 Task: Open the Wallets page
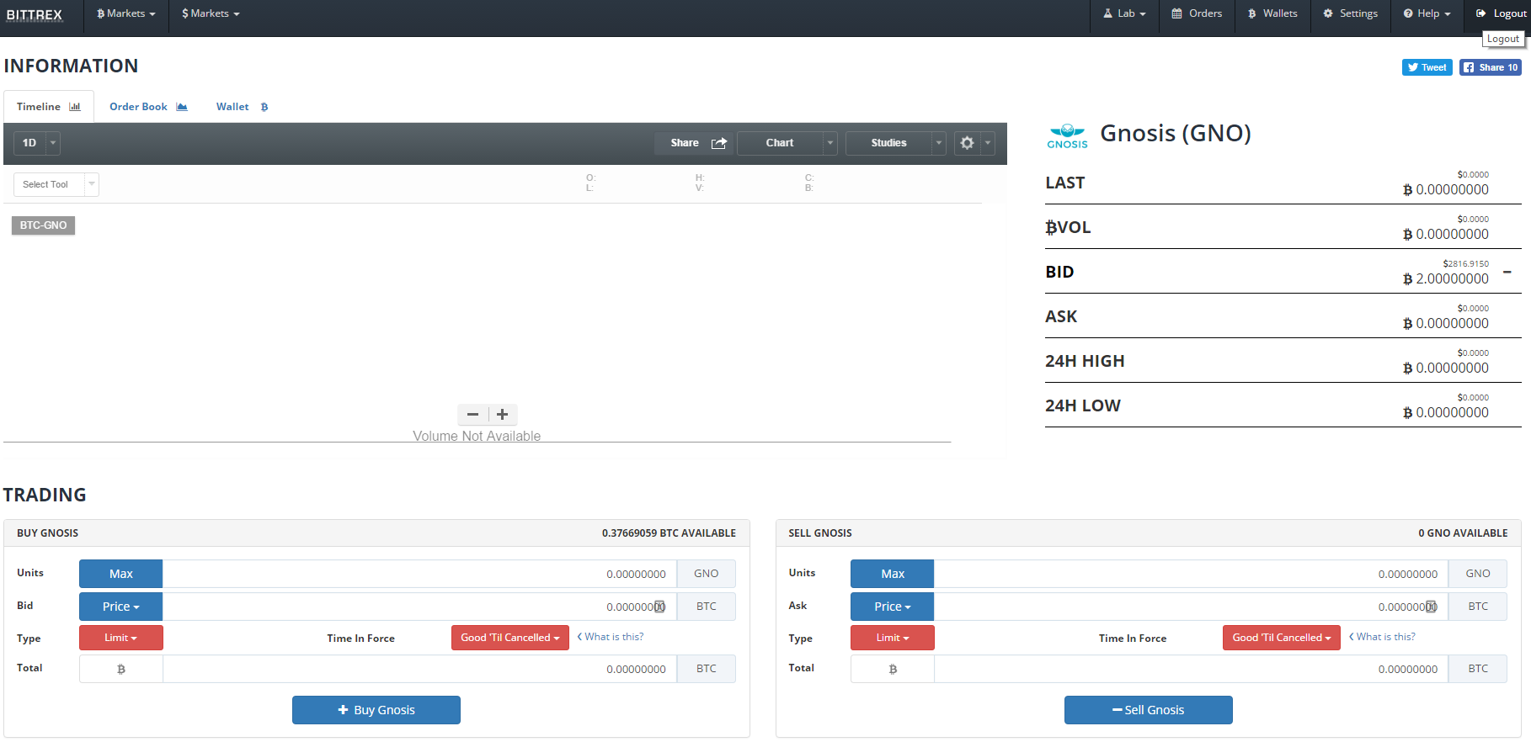(x=1272, y=13)
